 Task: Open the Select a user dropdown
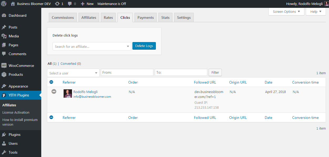(x=73, y=73)
